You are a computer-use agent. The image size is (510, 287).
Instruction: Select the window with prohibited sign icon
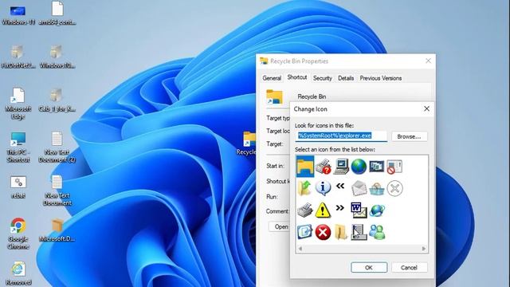point(394,167)
